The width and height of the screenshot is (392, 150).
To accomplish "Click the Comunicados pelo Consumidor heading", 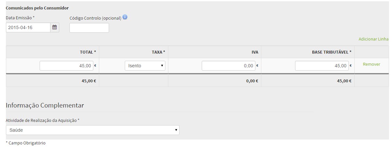I will click(37, 8).
